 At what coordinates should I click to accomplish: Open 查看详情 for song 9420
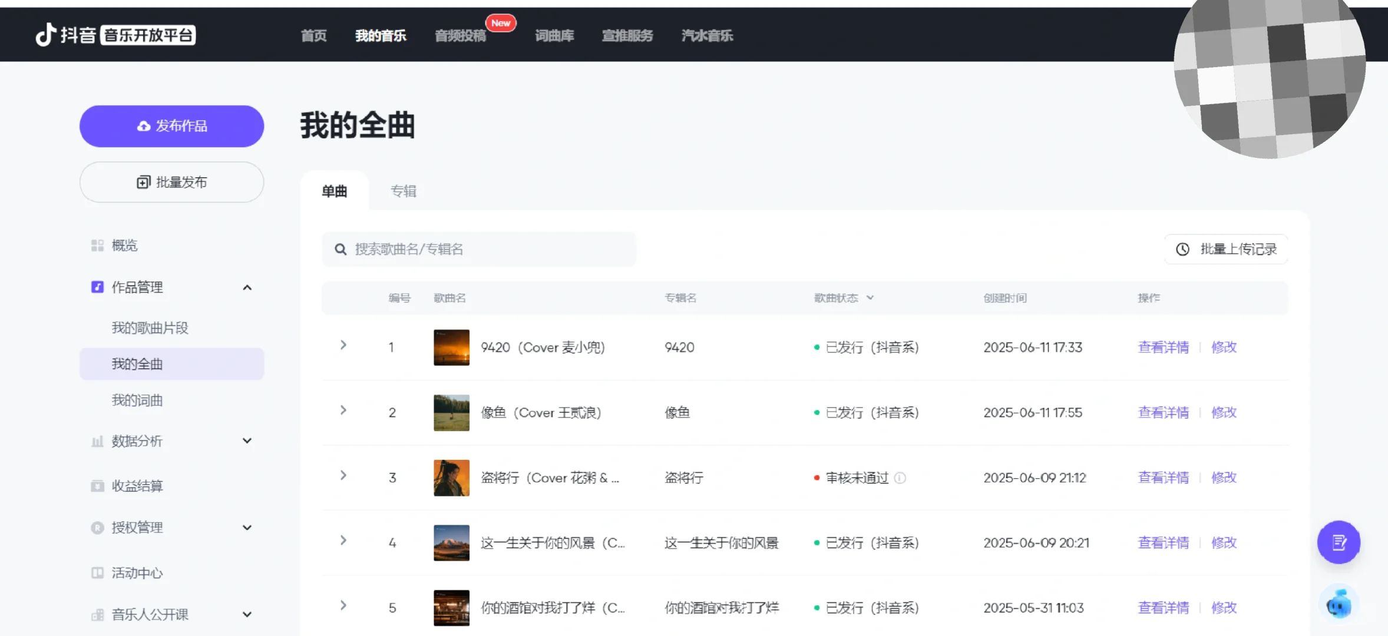pyautogui.click(x=1164, y=347)
